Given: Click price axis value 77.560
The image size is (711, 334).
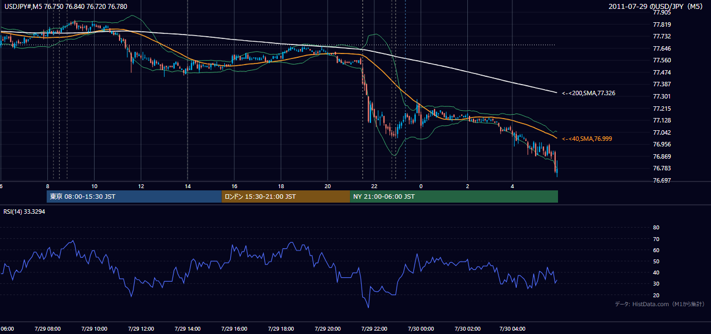Looking at the screenshot, I should [661, 60].
